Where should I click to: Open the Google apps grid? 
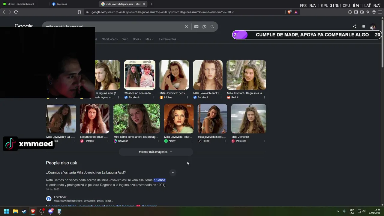point(363,26)
